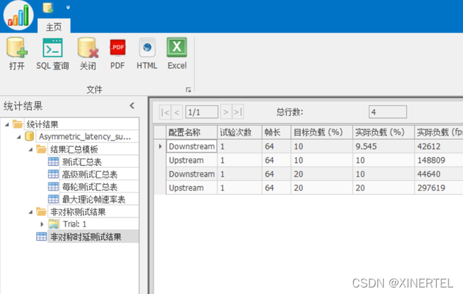Go to the previous results page
The height and width of the screenshot is (294, 463).
177,112
